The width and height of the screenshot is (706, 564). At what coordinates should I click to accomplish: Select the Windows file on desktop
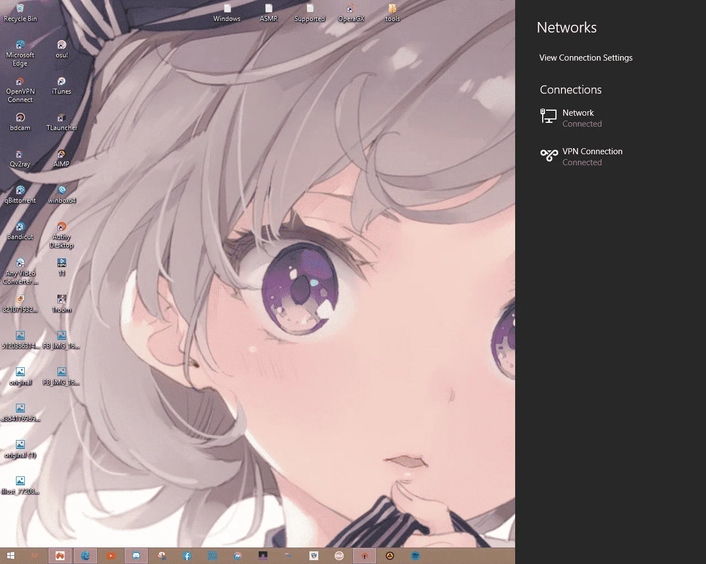[x=227, y=13]
